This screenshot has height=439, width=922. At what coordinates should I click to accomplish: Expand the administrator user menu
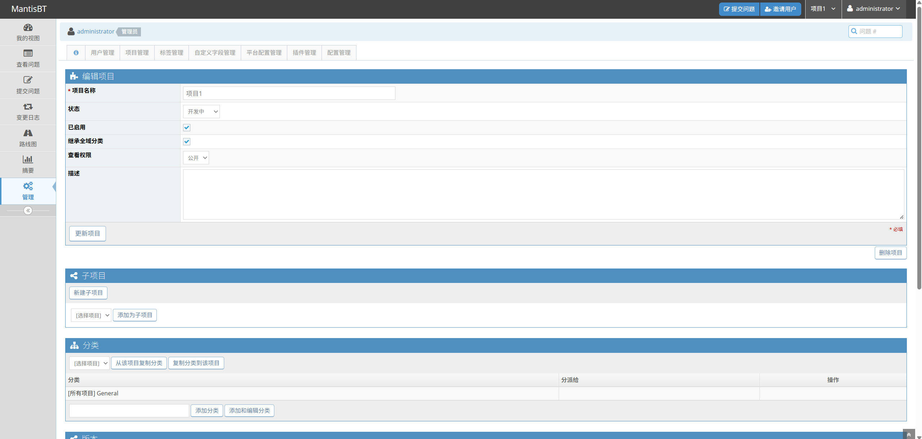(x=874, y=9)
